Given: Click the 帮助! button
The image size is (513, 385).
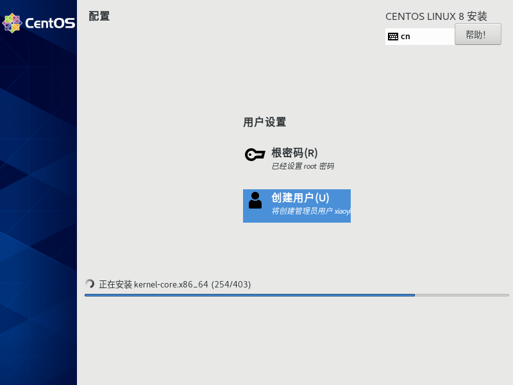Looking at the screenshot, I should point(478,34).
